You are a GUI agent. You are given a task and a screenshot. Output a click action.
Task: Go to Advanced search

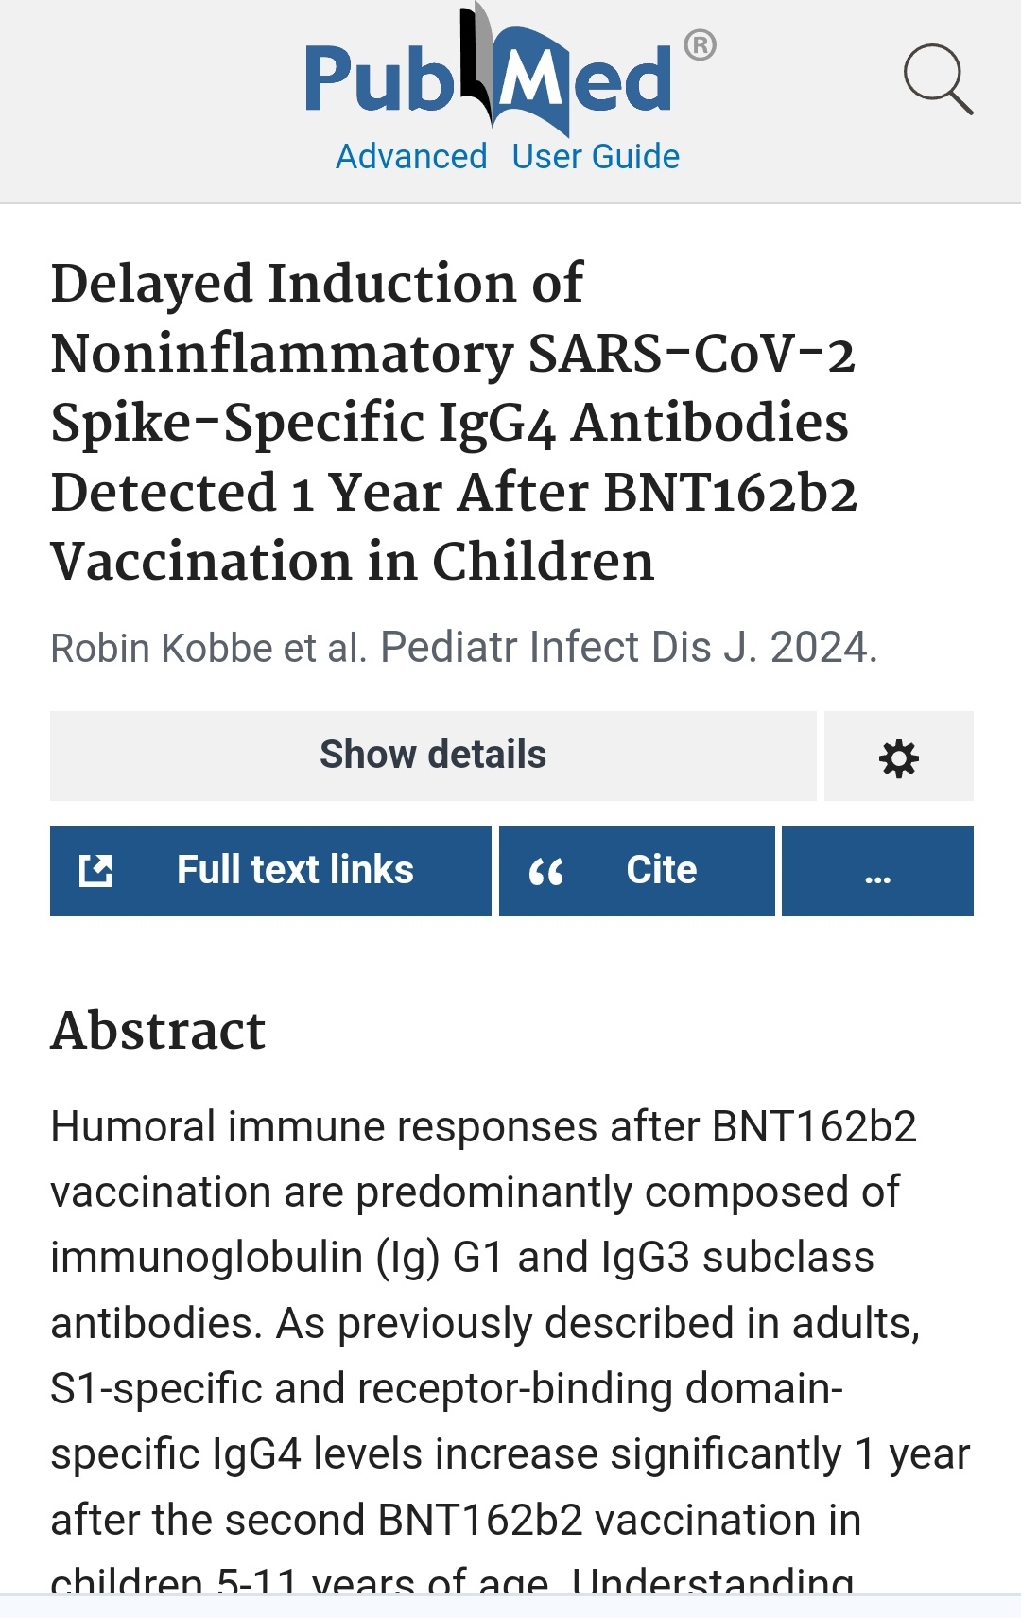411,156
